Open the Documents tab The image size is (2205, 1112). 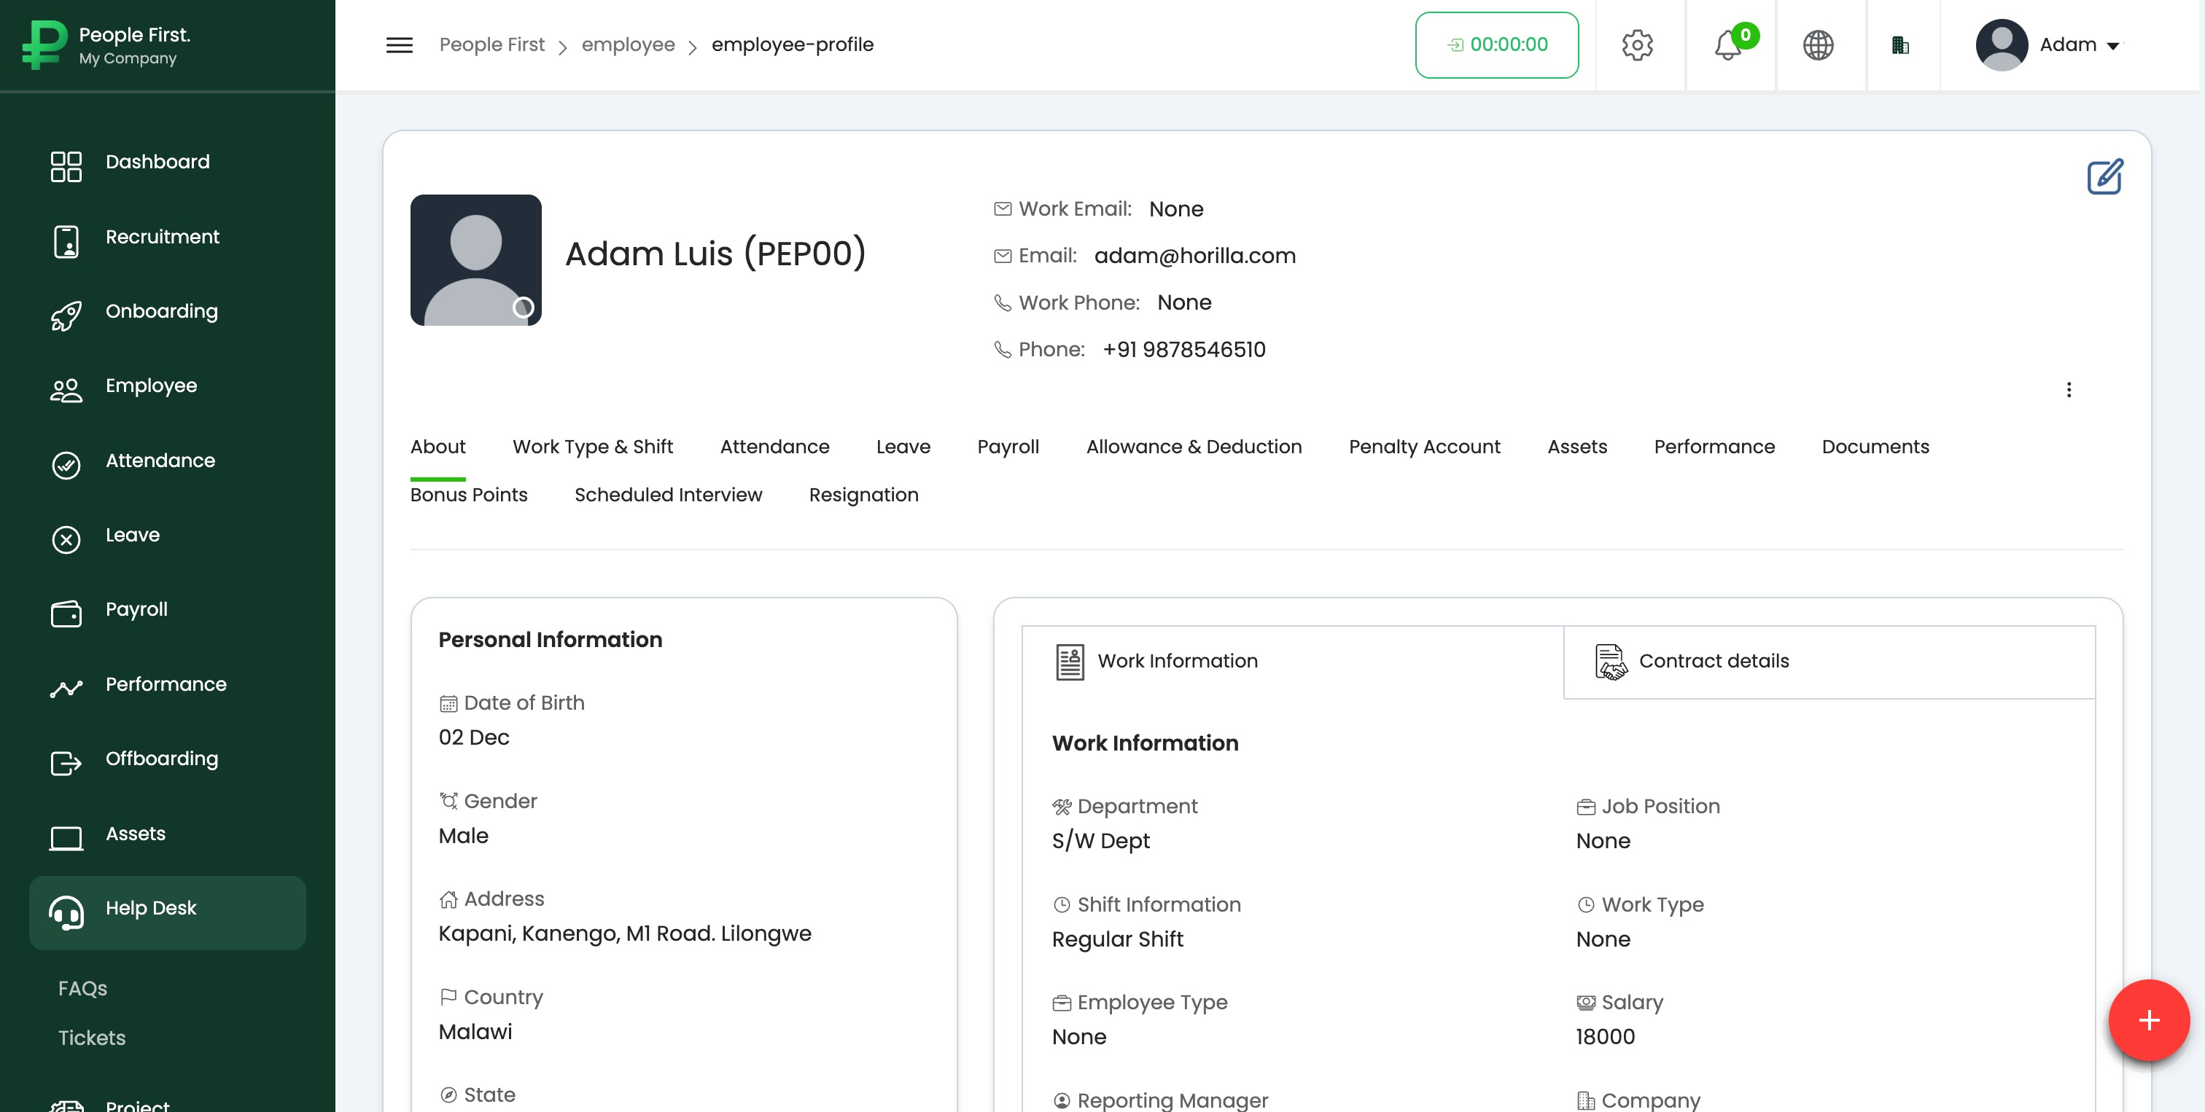coord(1875,447)
